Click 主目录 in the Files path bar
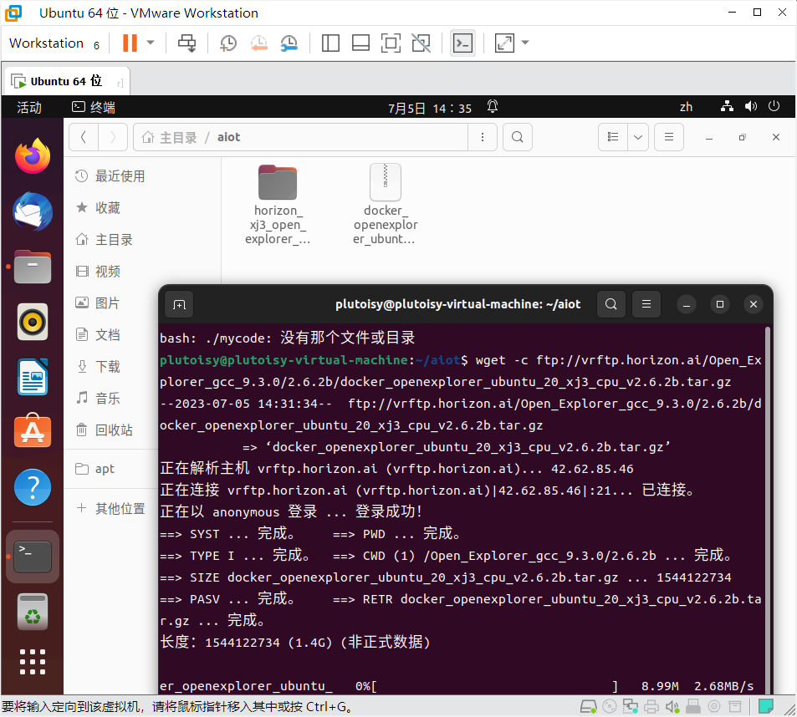797x717 pixels. pyautogui.click(x=169, y=137)
